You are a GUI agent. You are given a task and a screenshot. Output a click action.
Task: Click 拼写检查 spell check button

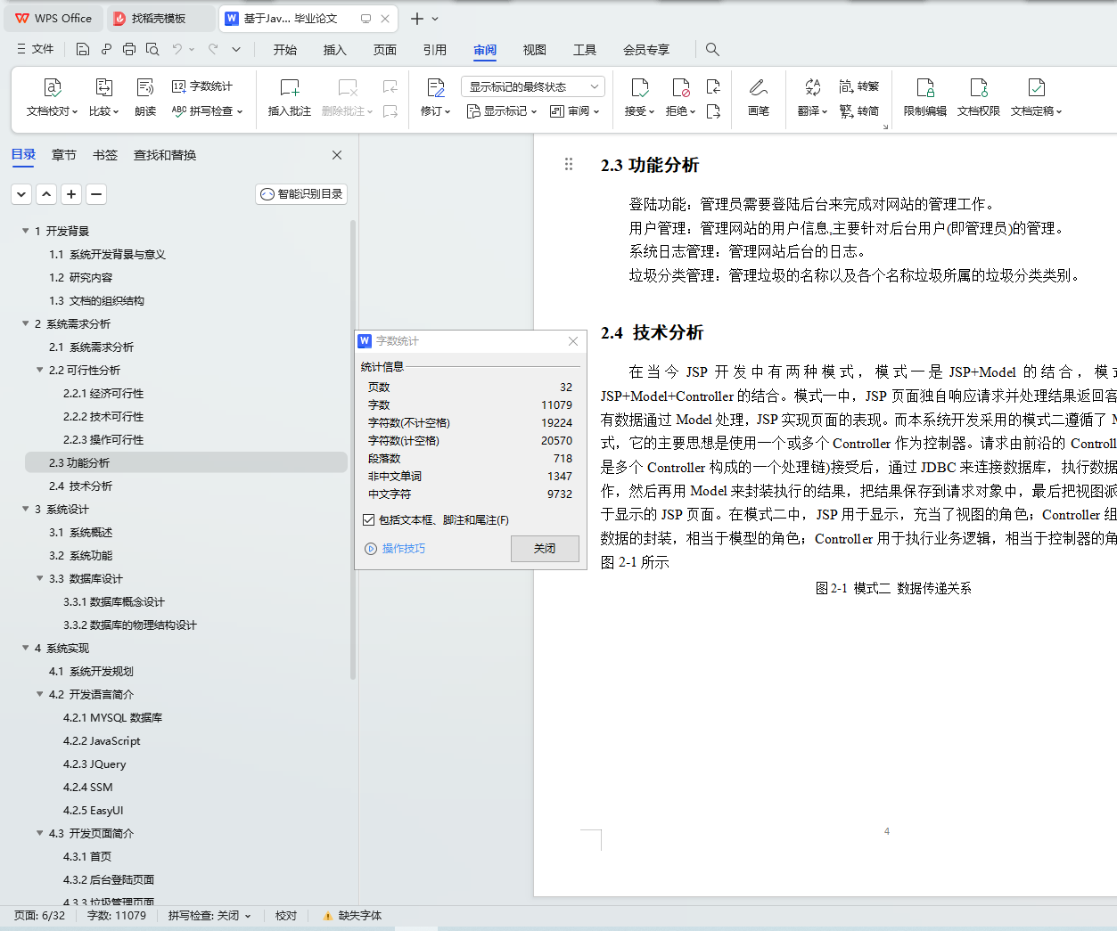coord(207,111)
